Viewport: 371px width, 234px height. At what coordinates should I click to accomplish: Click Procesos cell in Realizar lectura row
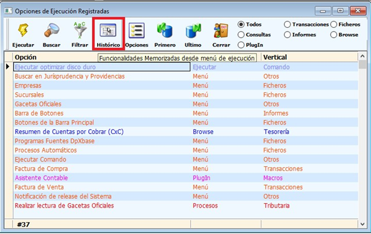click(x=205, y=206)
